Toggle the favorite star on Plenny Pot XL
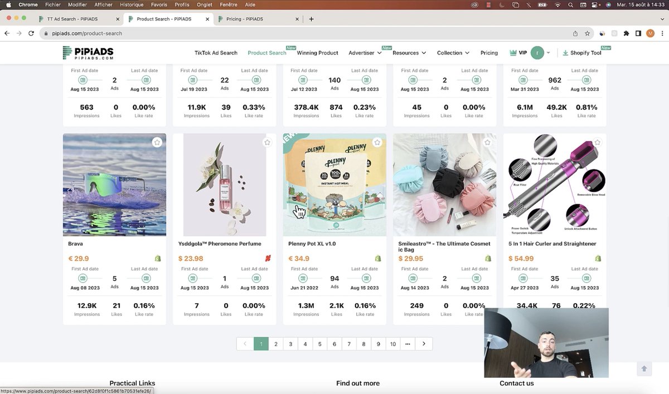The height and width of the screenshot is (394, 669). [377, 142]
